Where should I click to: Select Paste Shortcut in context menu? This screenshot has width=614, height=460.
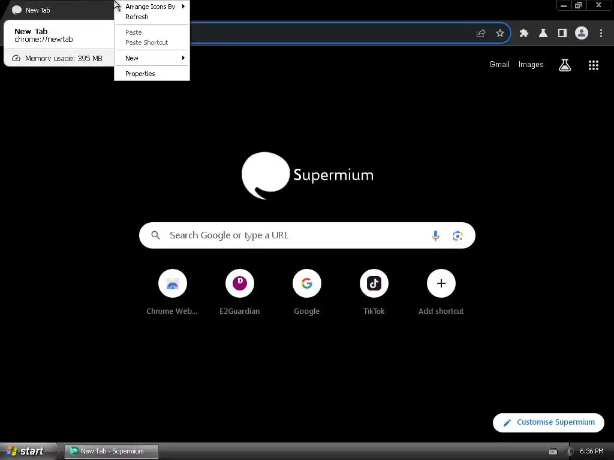152,43
